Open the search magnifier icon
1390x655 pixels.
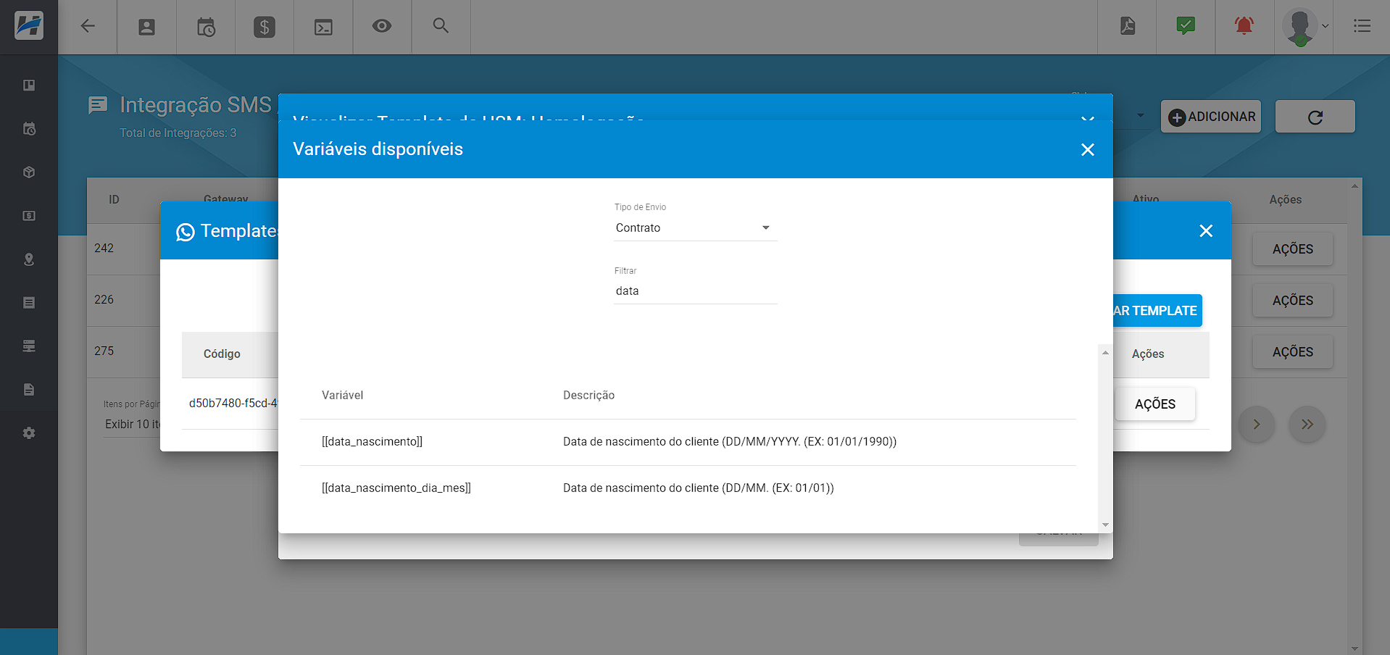click(441, 25)
